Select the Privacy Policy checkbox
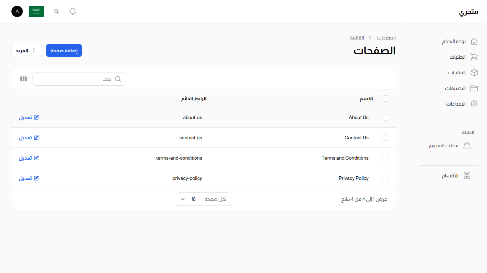Screen dimensions: 487x273 (x=386, y=178)
